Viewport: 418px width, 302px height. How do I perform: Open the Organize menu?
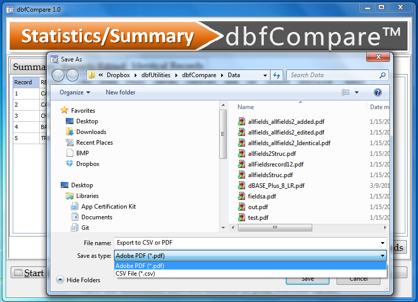pos(75,92)
